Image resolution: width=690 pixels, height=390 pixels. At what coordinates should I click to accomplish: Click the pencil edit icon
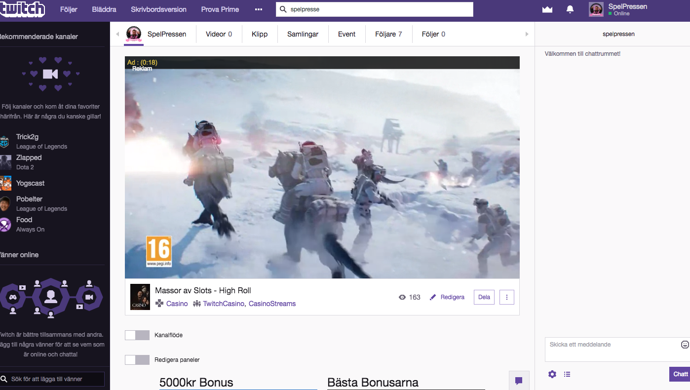(x=433, y=297)
